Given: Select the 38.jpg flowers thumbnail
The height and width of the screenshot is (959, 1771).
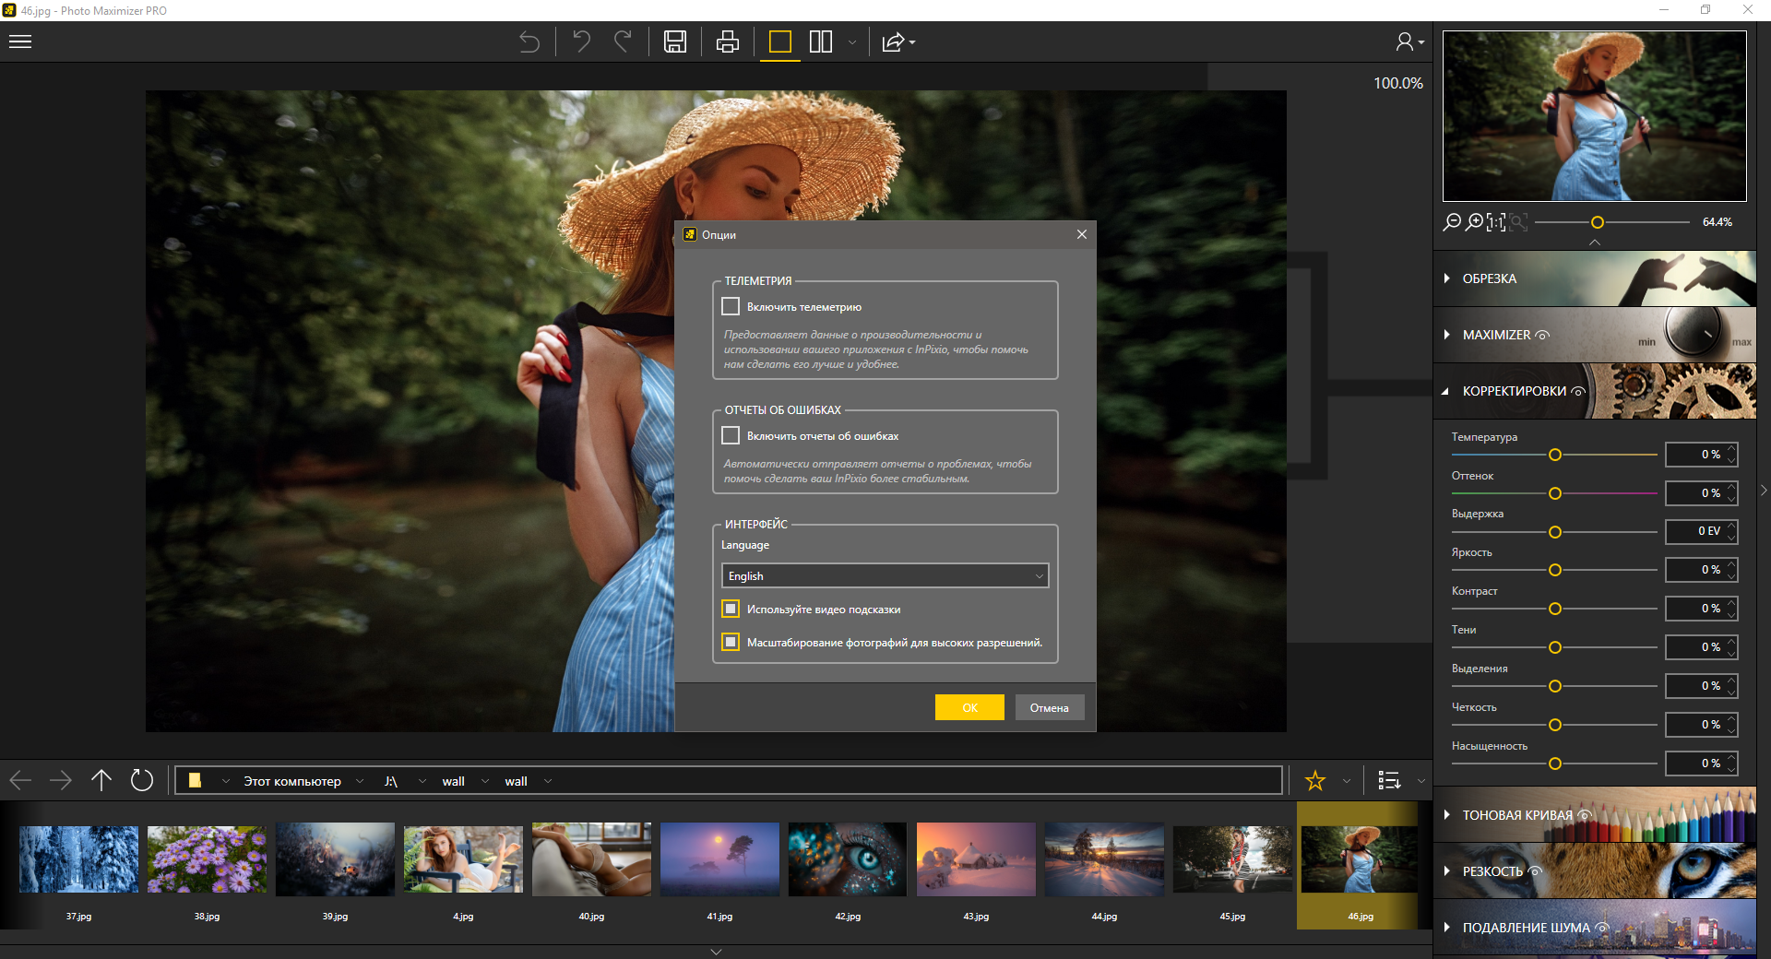Looking at the screenshot, I should [207, 859].
